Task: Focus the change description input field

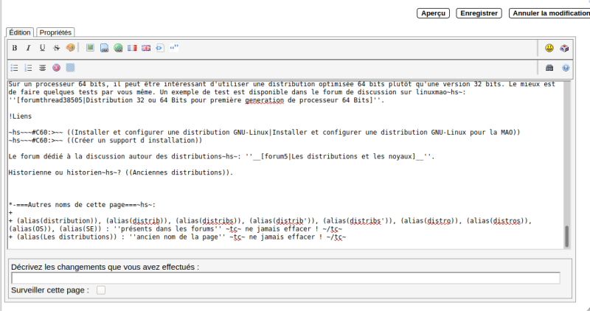Action: (x=285, y=278)
